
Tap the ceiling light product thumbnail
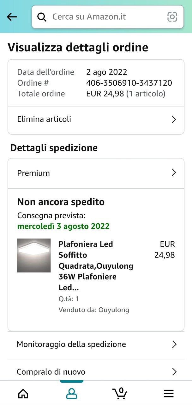[34, 255]
